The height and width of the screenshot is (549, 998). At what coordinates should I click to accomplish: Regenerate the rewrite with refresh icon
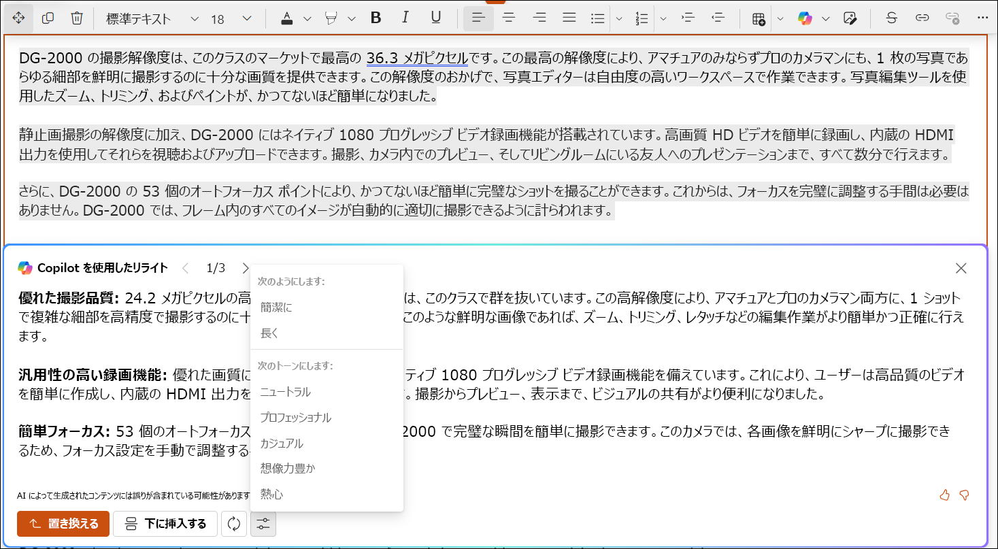[x=234, y=524]
